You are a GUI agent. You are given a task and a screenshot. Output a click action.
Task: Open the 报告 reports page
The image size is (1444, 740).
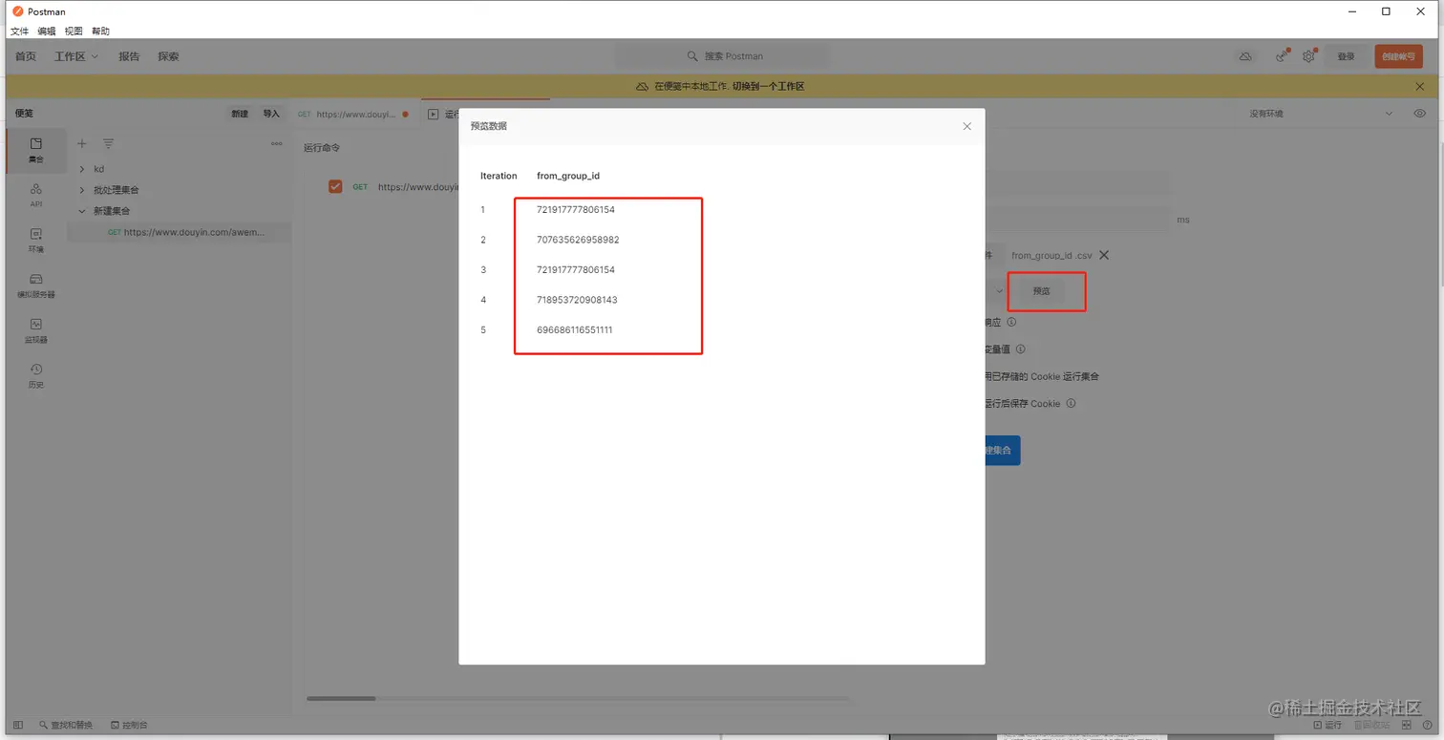coord(129,56)
